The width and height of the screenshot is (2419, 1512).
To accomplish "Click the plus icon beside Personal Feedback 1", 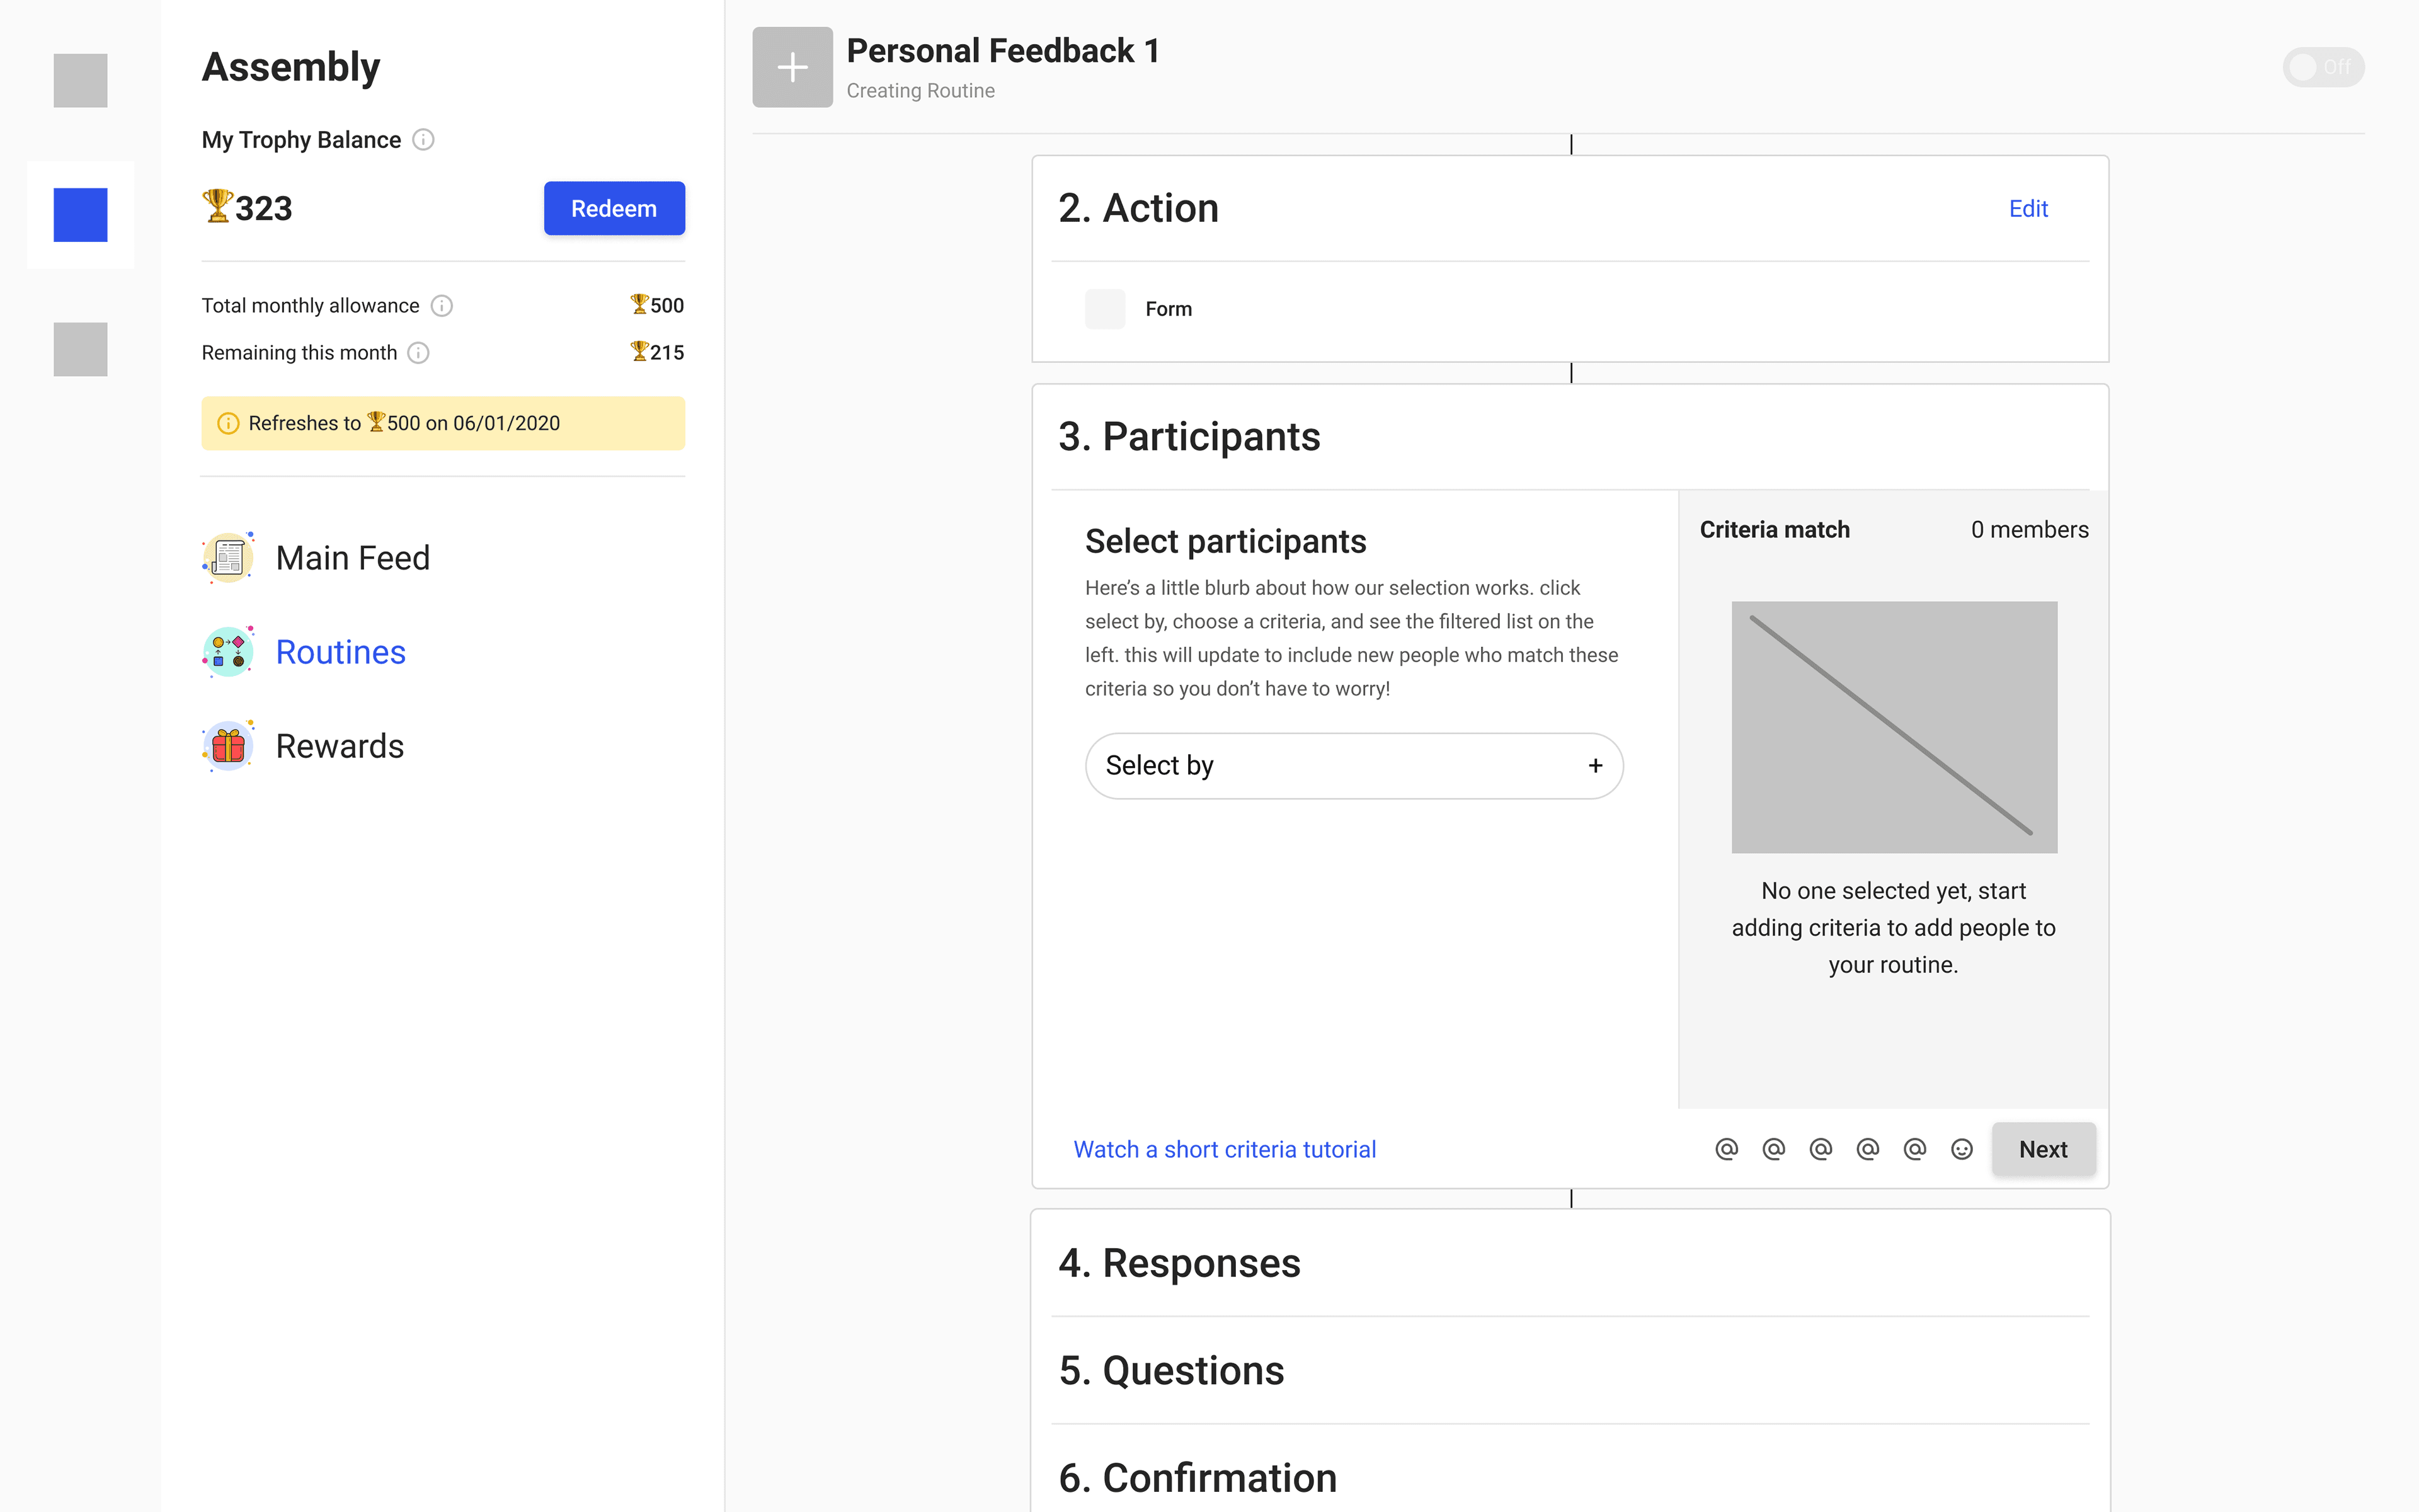I will (792, 67).
